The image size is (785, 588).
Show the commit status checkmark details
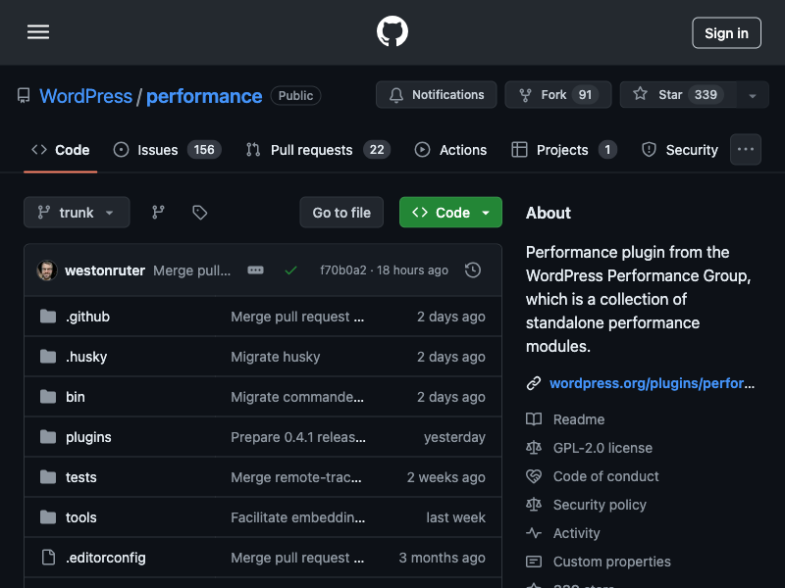(x=290, y=270)
